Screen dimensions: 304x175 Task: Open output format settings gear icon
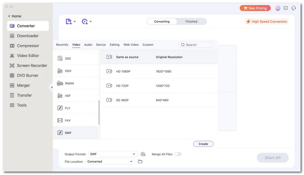143,154
